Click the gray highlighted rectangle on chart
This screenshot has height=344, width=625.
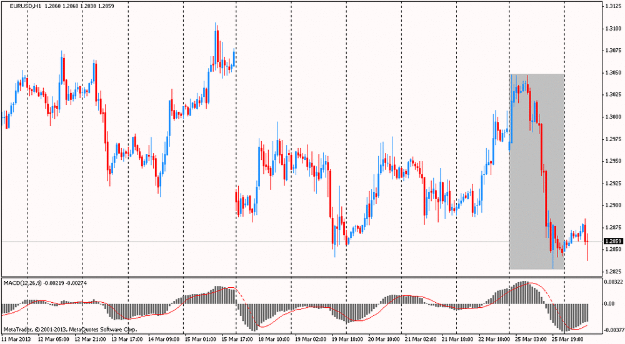point(536,172)
